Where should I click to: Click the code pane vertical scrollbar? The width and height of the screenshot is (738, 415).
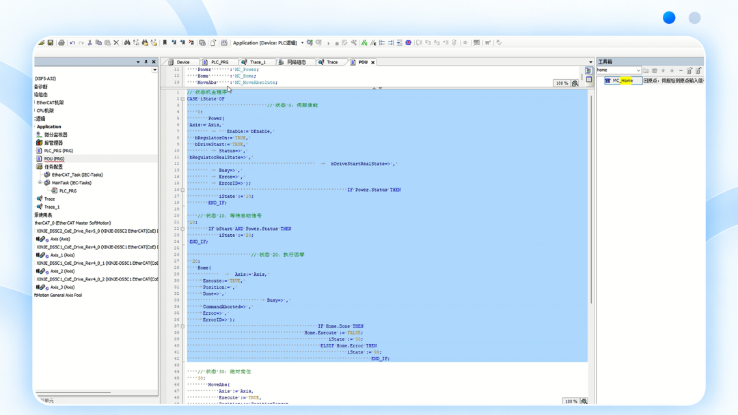pos(591,199)
